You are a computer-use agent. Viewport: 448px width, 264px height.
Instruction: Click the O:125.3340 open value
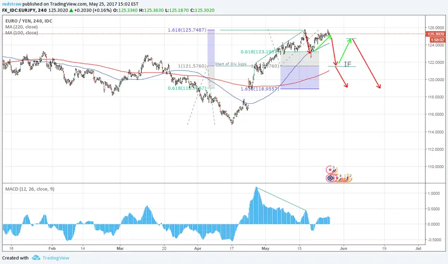coord(125,10)
